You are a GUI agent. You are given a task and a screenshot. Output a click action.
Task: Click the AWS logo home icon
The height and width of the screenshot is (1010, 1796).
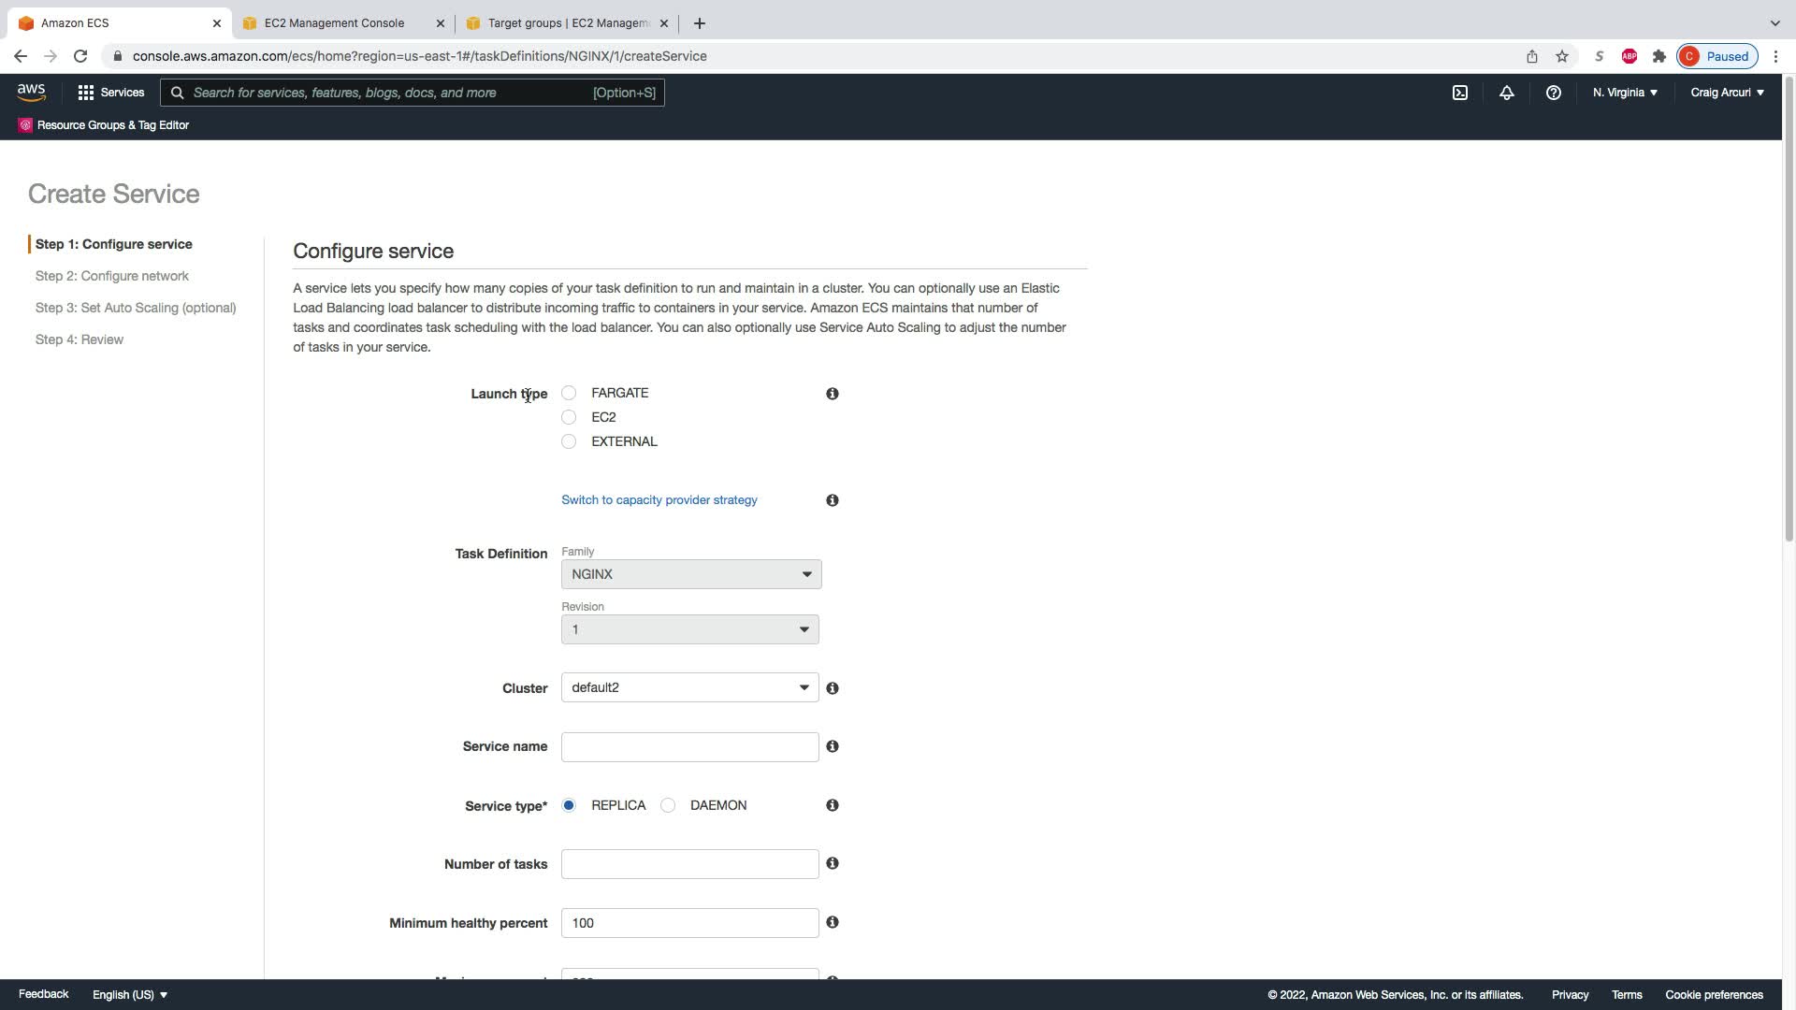coord(31,92)
